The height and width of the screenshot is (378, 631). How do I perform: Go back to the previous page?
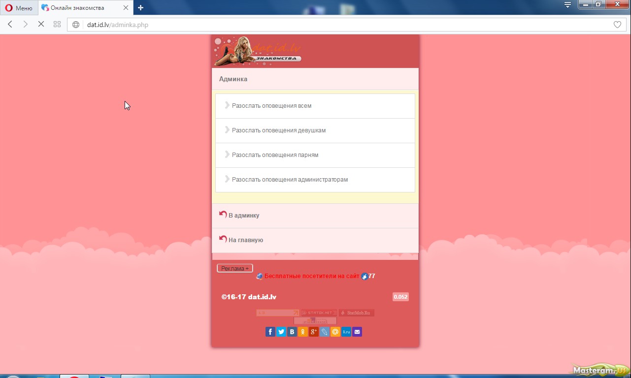pyautogui.click(x=10, y=25)
